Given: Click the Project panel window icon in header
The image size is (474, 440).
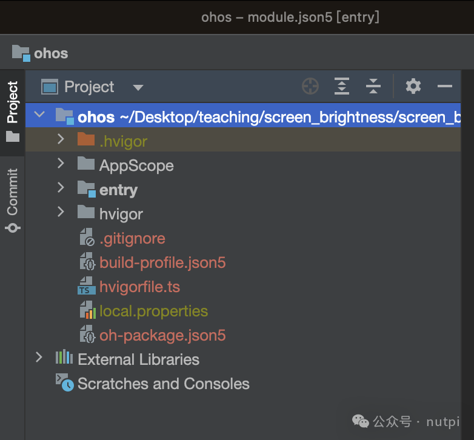Looking at the screenshot, I should (x=50, y=87).
